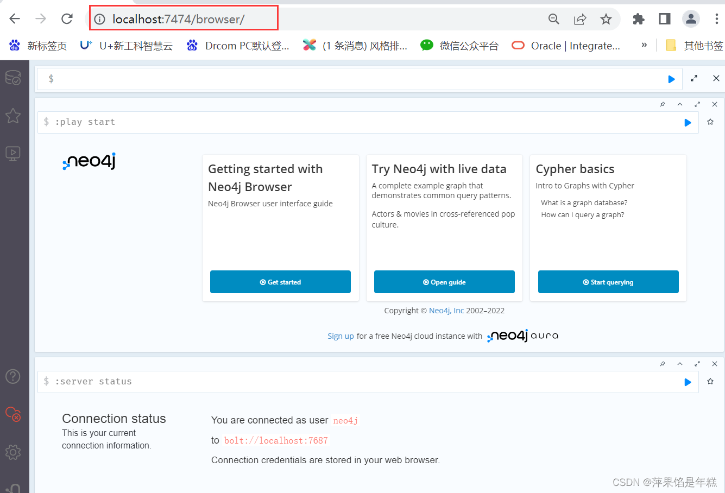Open the Chrome three-dot menu

point(717,19)
